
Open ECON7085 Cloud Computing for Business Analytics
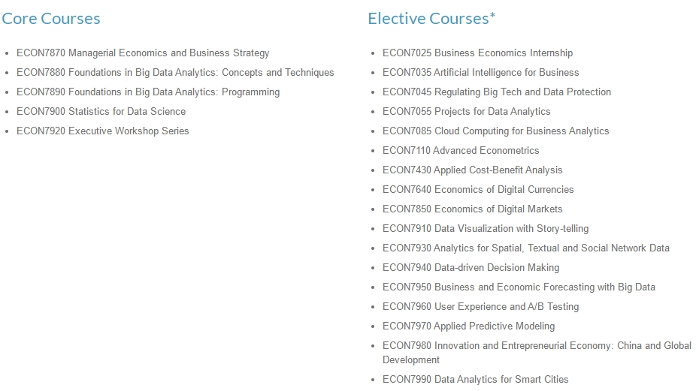coord(496,131)
